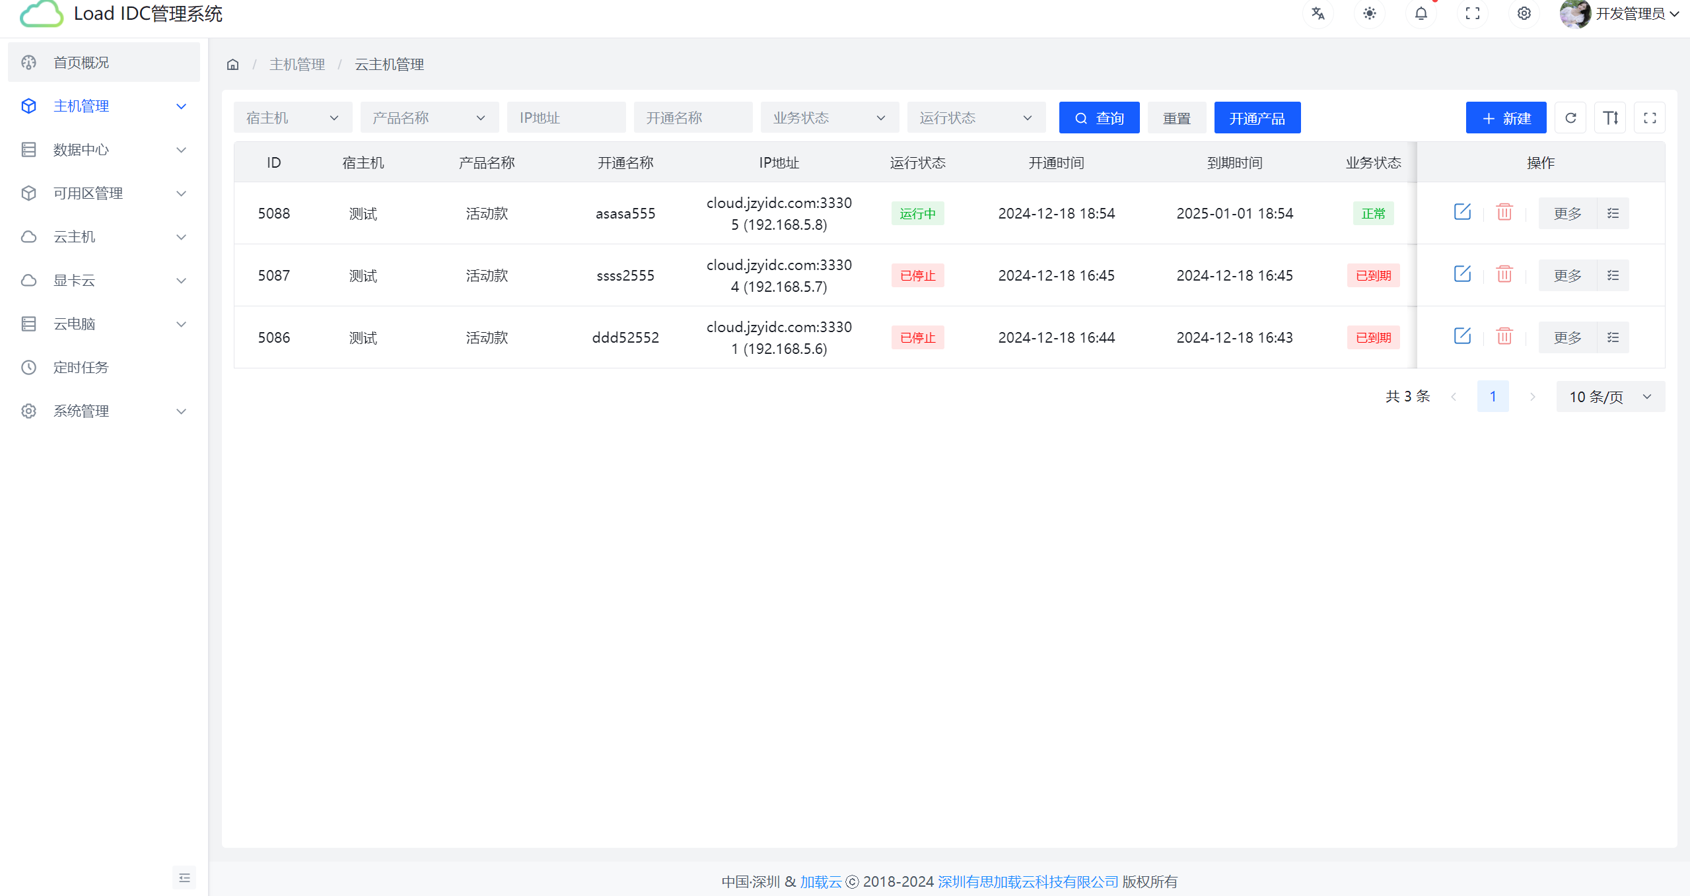
Task: Click the Load IDC cloud logo
Action: click(42, 14)
